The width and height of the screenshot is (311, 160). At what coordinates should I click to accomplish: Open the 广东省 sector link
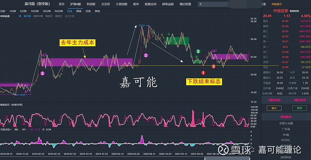tap(286, 129)
